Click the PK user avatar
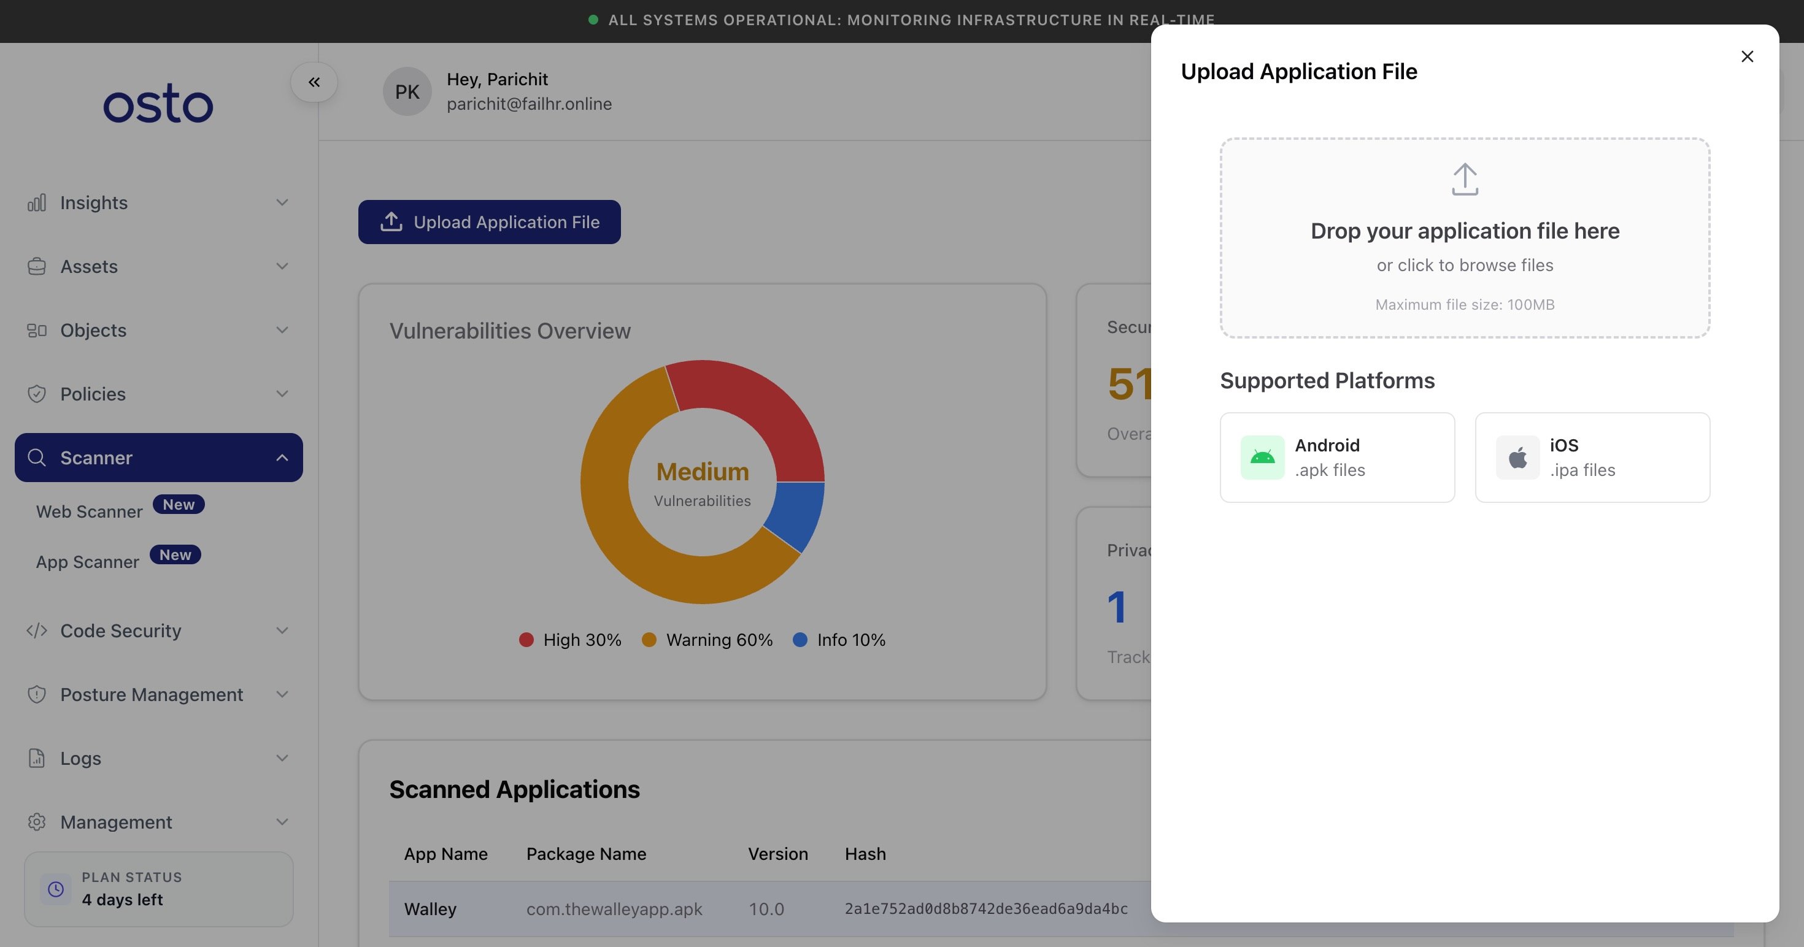1804x947 pixels. [407, 91]
